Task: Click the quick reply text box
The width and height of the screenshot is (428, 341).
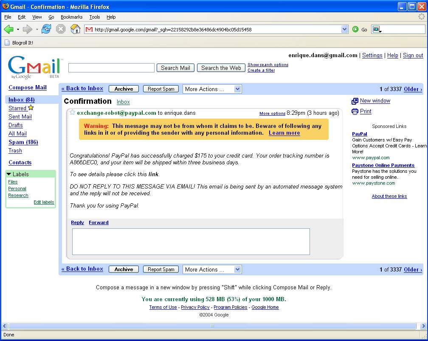Action: click(x=191, y=241)
